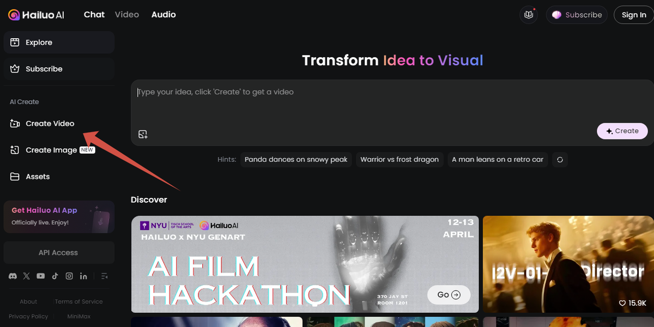Select Create Video in the sidebar
Viewport: 654px width, 327px height.
(x=59, y=124)
